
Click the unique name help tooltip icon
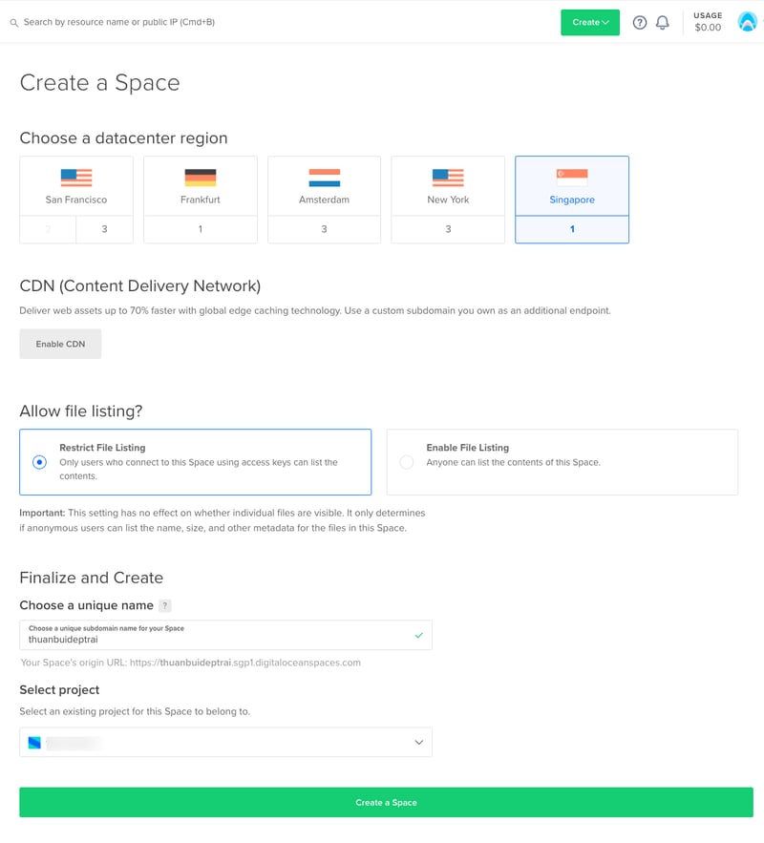(165, 605)
